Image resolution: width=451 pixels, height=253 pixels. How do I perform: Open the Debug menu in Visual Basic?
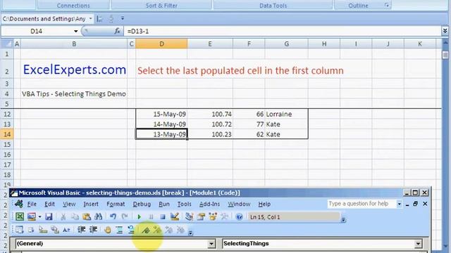click(142, 204)
